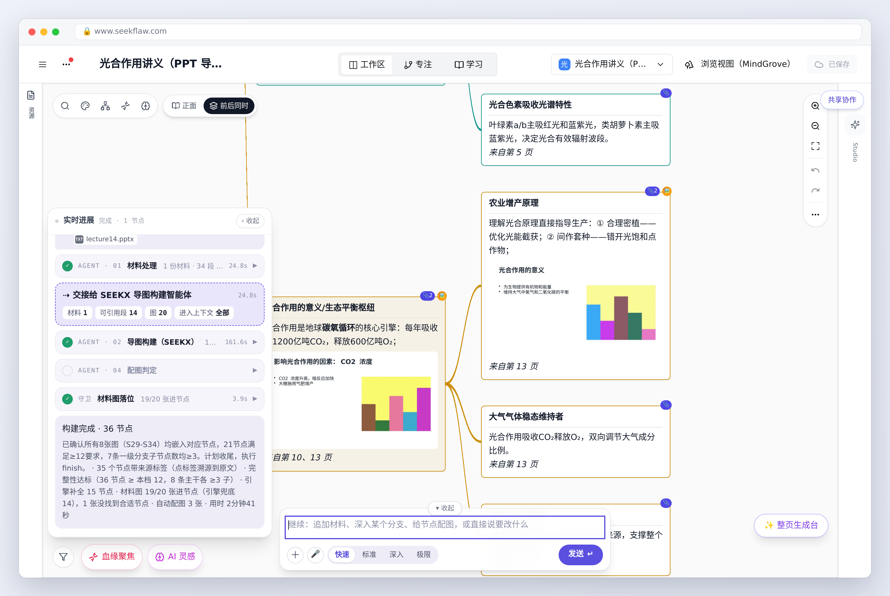Collapse the chat input with ▾ 收起
The image size is (890, 596).
[x=445, y=508]
